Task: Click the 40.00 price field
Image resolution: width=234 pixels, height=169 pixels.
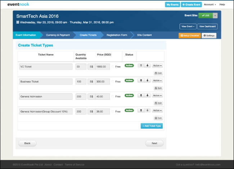Action: (102, 97)
